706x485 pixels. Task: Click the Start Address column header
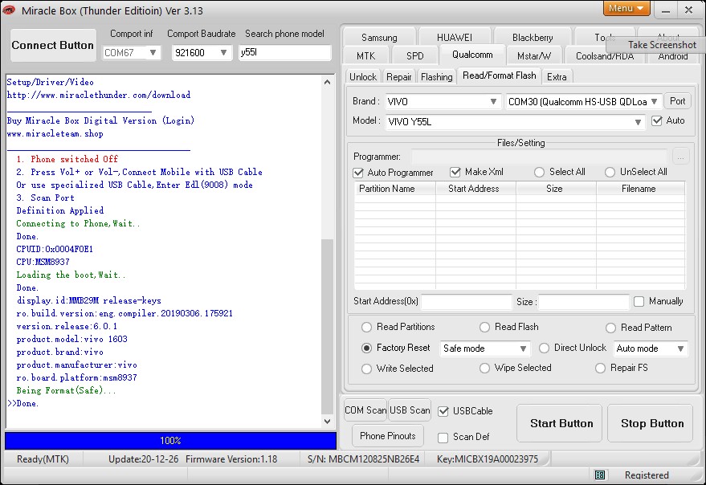pos(474,189)
